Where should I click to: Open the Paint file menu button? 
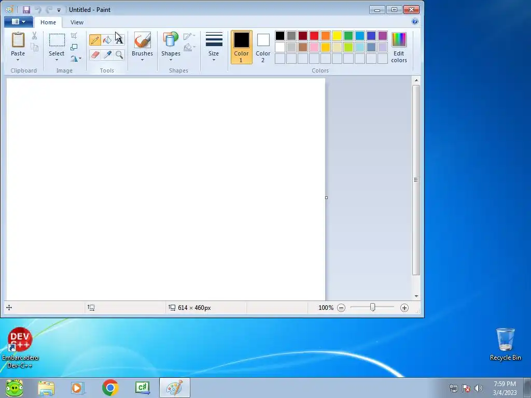(x=19, y=22)
